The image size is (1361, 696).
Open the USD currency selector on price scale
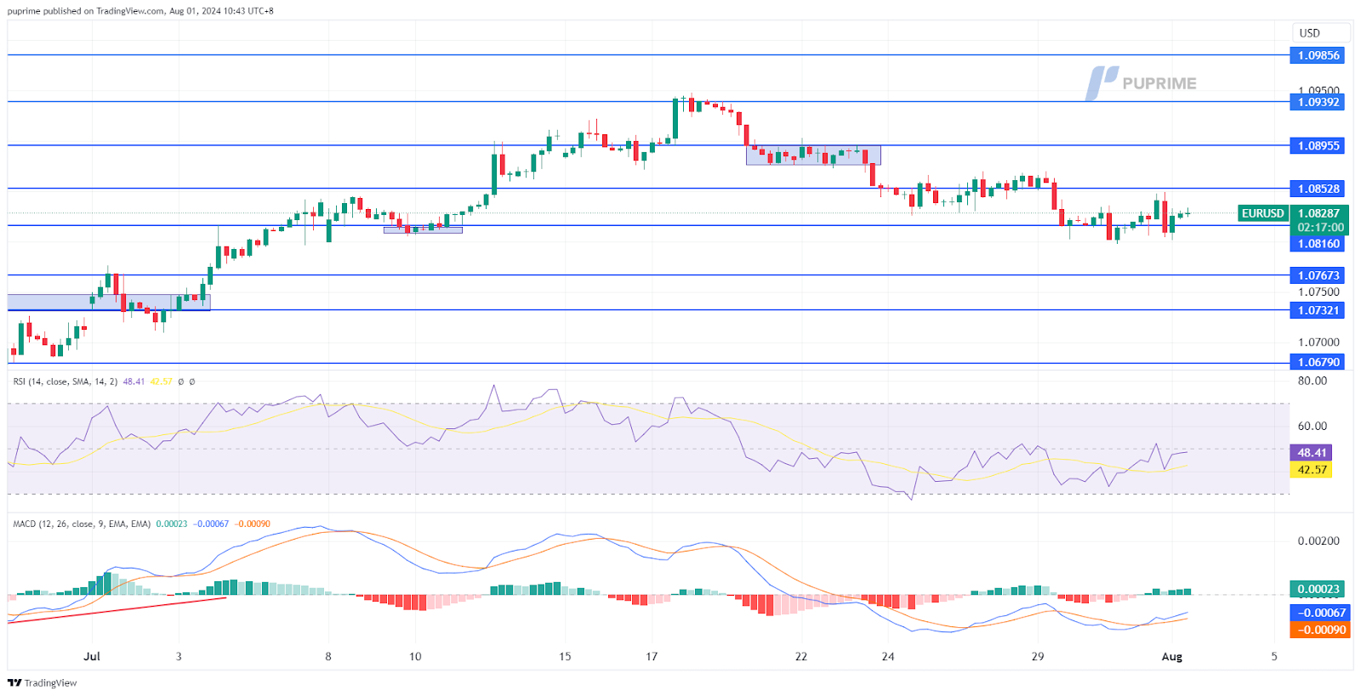tap(1320, 33)
